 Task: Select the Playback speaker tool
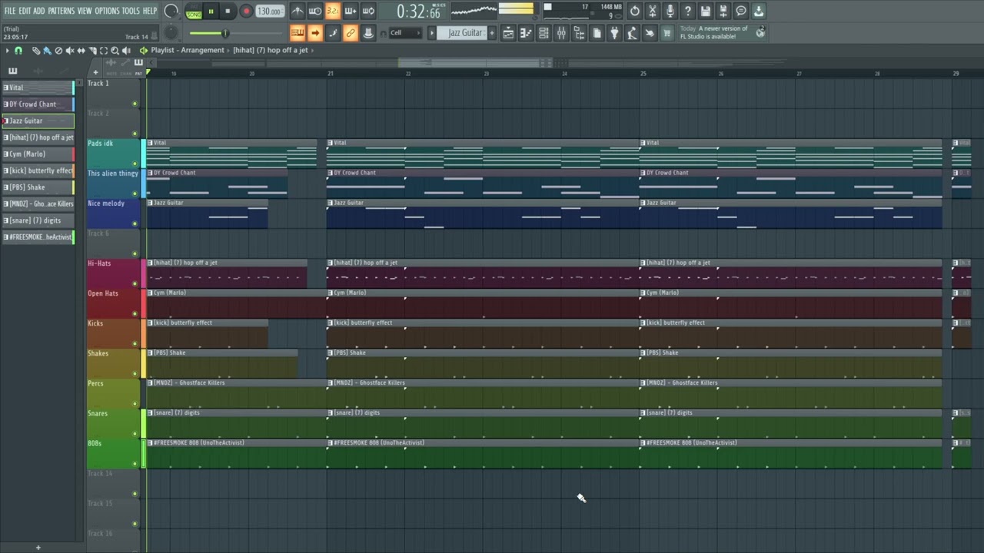[126, 50]
